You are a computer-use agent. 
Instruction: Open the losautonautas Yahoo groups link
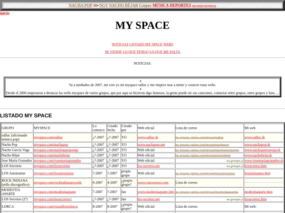point(205,174)
